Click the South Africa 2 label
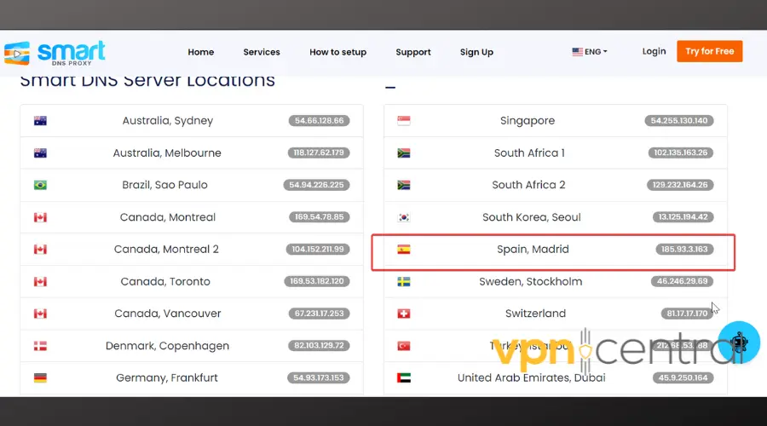This screenshot has height=426, width=767. pos(528,185)
